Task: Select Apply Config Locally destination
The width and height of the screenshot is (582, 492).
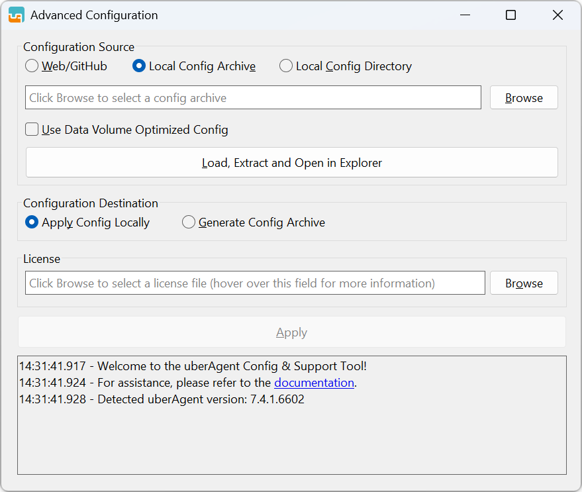Action: pyautogui.click(x=31, y=222)
